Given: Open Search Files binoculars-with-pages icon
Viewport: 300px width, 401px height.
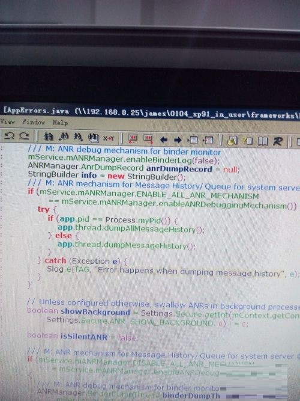Looking at the screenshot, I should 94,138.
